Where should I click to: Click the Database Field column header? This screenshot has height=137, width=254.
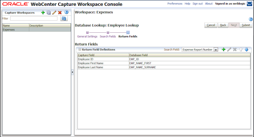click(189, 55)
